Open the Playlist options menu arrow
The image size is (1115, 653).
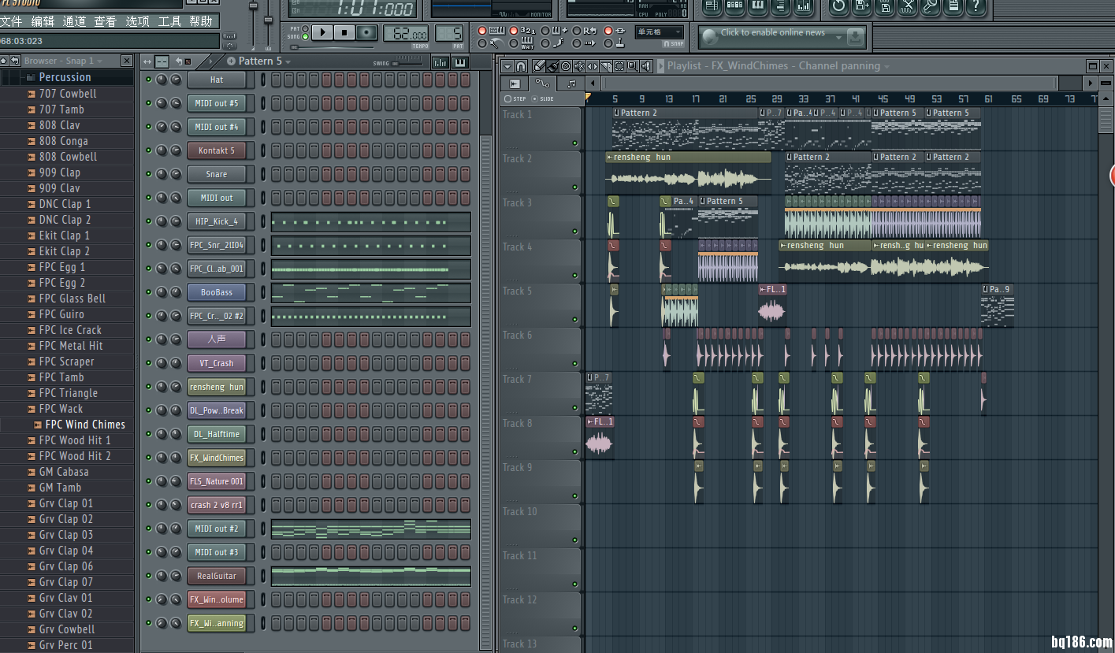pos(507,65)
